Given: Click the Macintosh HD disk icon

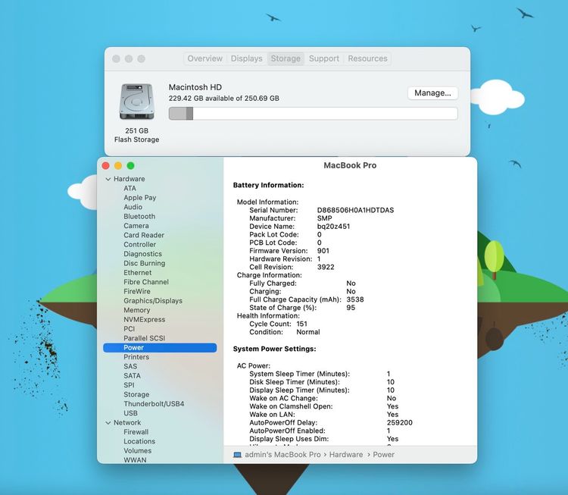Looking at the screenshot, I should [x=137, y=102].
